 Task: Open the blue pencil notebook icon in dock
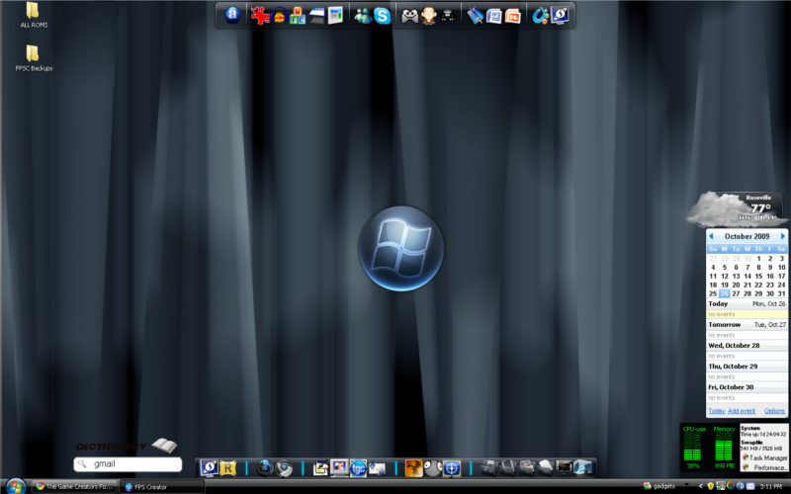(x=475, y=16)
